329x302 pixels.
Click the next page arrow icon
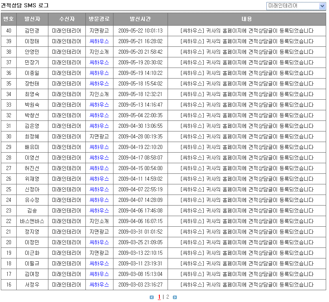point(175,298)
